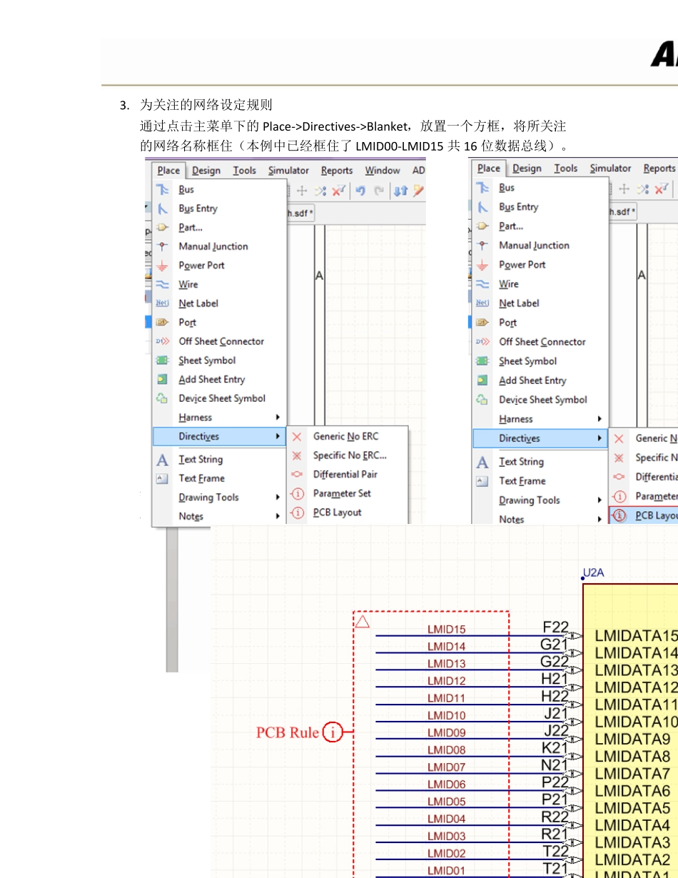
Task: Click Redo arrow in left screenshot toolbar
Action: coord(379,190)
